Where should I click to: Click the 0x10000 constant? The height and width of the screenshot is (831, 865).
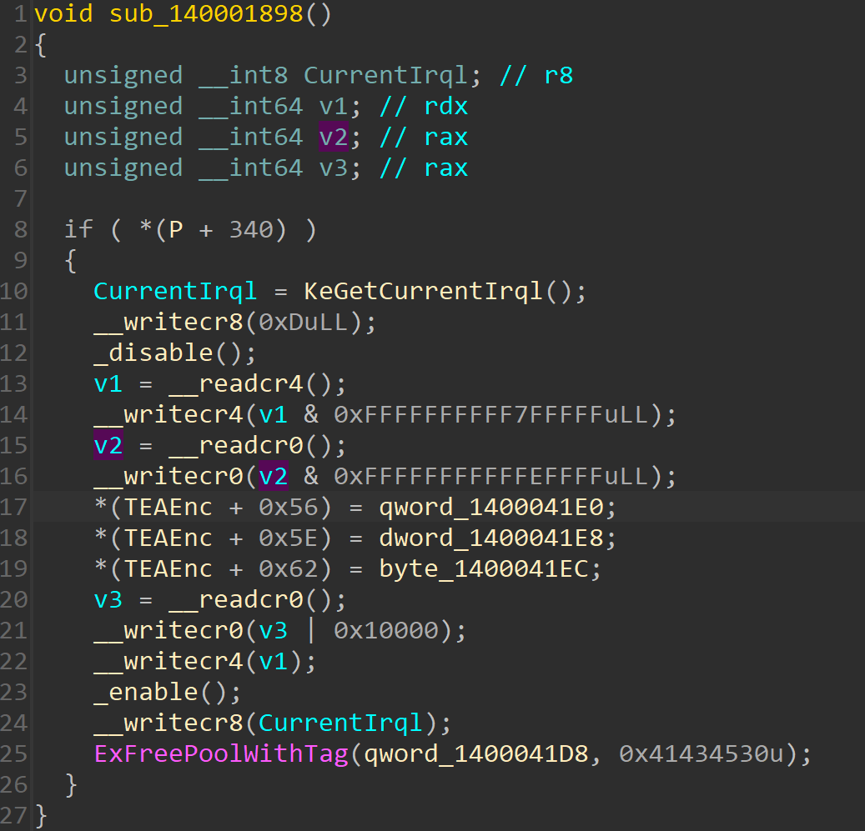point(385,631)
